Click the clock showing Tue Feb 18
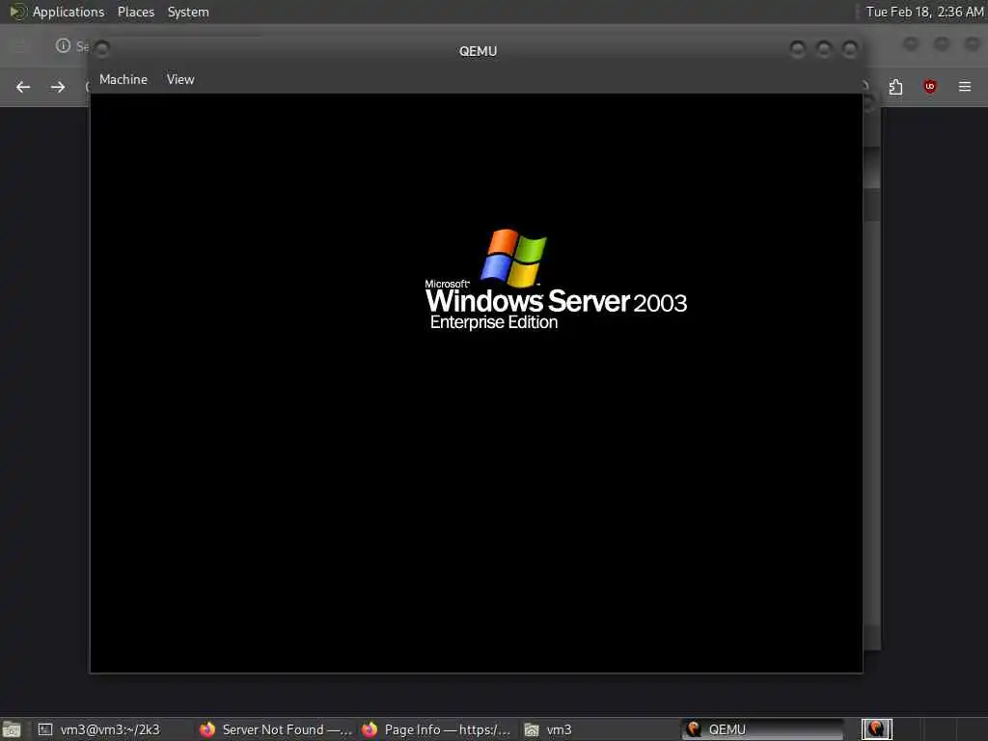 pos(923,12)
